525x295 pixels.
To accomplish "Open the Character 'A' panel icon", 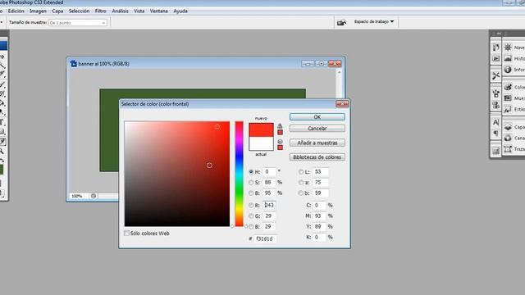I will pyautogui.click(x=495, y=122).
